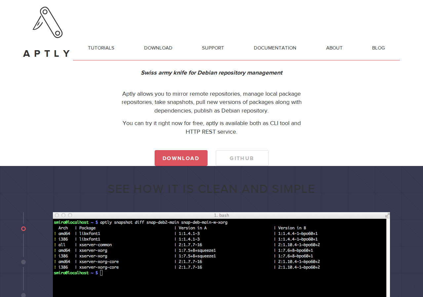Screen dimensions: 423x297
Task: Visit the About page
Action: point(334,48)
